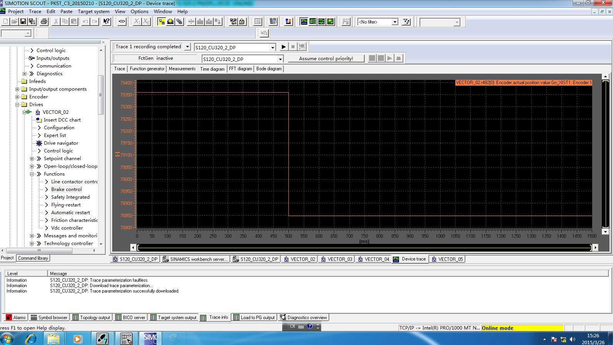Switch to the FFT diagram tab
The width and height of the screenshot is (613, 345).
(240, 69)
